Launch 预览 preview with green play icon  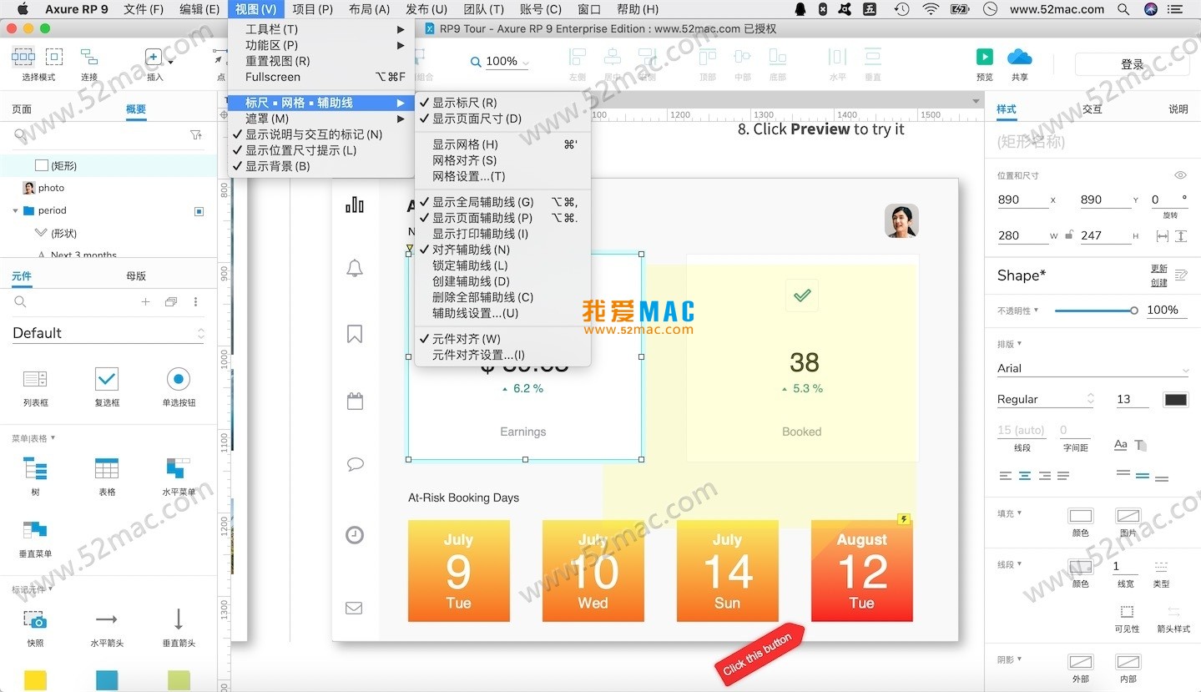985,56
